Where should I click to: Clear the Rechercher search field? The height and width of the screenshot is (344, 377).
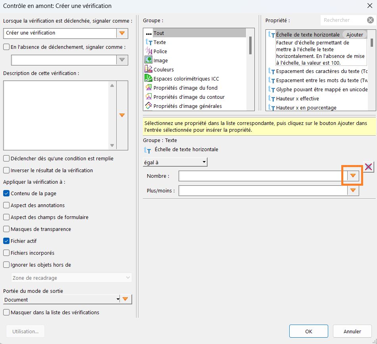[371, 20]
